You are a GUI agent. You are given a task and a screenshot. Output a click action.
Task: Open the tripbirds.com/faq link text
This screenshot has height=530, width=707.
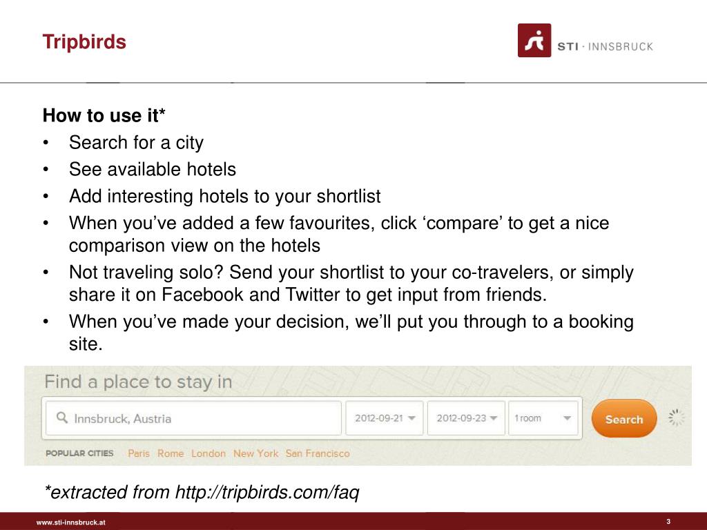pyautogui.click(x=267, y=492)
